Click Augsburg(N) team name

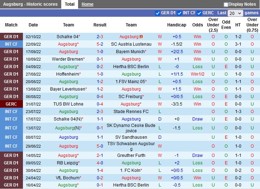(68, 128)
